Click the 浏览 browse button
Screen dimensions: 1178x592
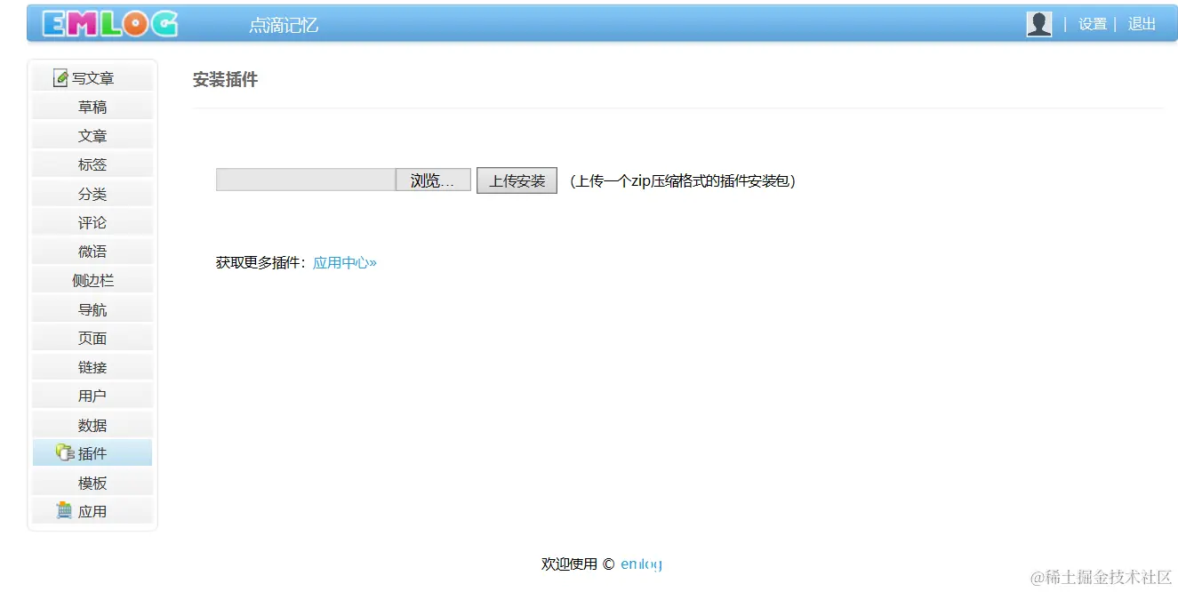432,180
